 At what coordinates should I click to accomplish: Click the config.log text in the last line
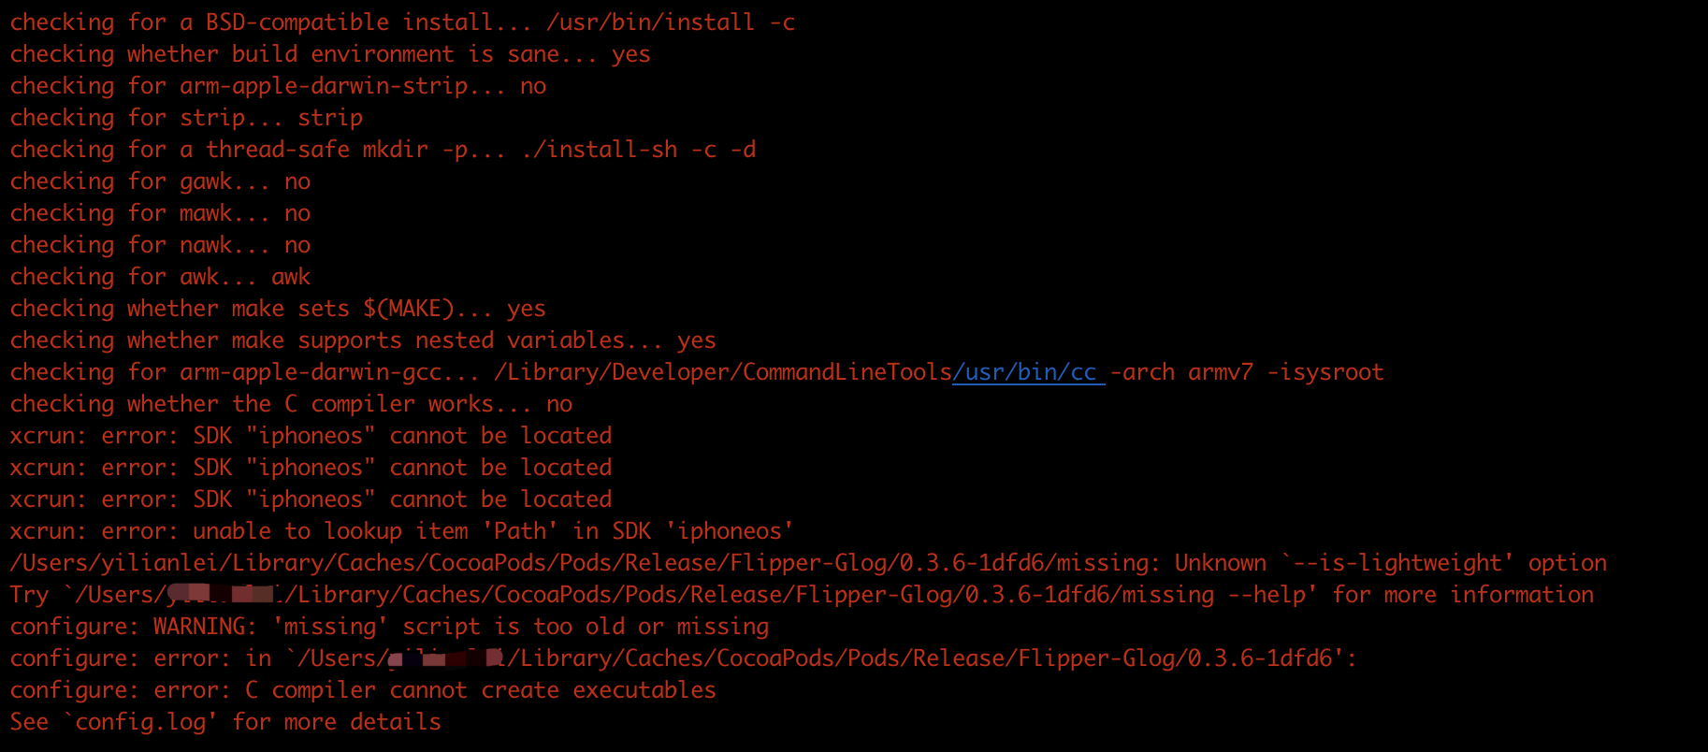(140, 722)
